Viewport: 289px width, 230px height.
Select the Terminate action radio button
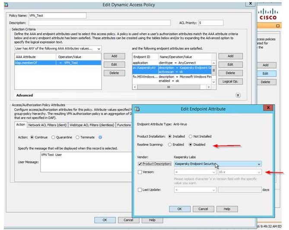click(x=78, y=137)
